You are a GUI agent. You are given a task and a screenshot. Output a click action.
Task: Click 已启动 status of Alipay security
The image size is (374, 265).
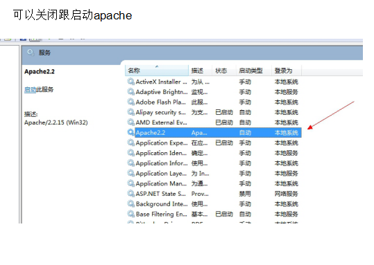(224, 112)
